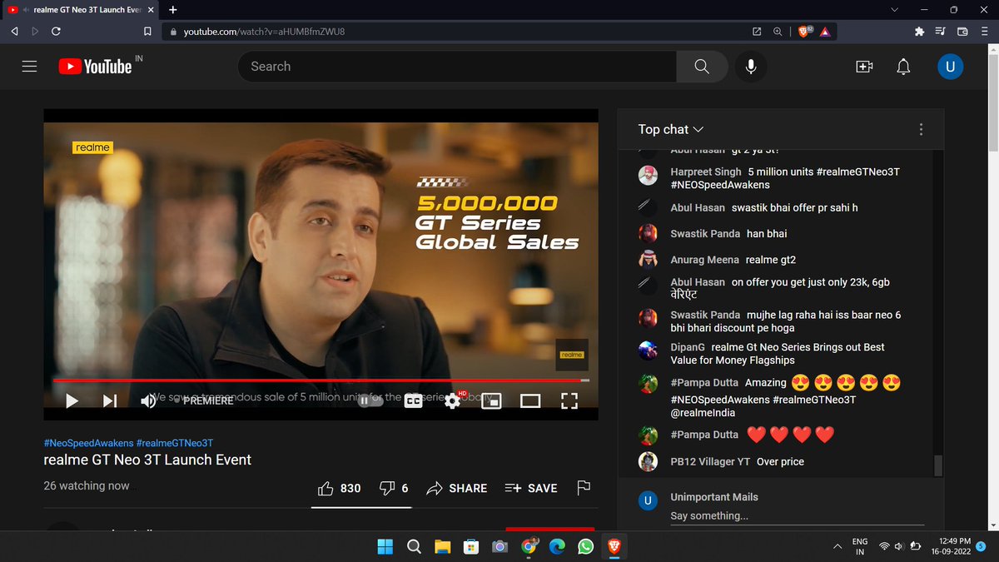Like the video with thumbs up
The height and width of the screenshot is (562, 999).
340,488
